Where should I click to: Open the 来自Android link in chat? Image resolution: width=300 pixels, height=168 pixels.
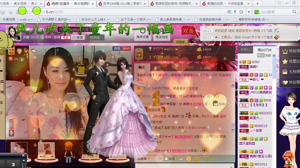(197, 128)
